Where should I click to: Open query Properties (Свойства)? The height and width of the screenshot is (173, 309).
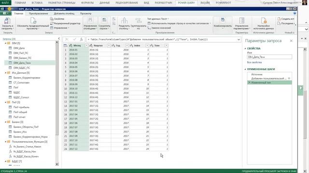pyautogui.click(x=57, y=19)
